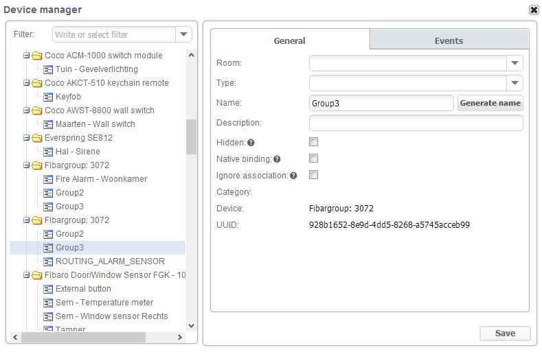This screenshot has width=542, height=352.
Task: Switch to the Events tab
Action: coord(449,40)
